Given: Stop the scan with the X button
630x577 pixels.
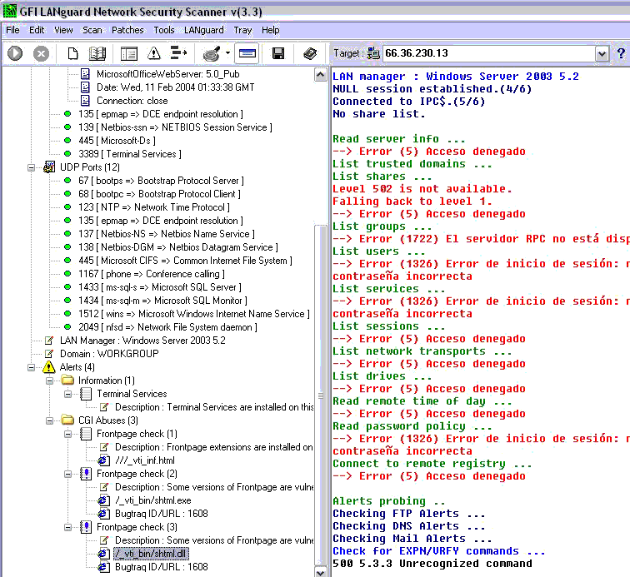Looking at the screenshot, I should pos(41,53).
